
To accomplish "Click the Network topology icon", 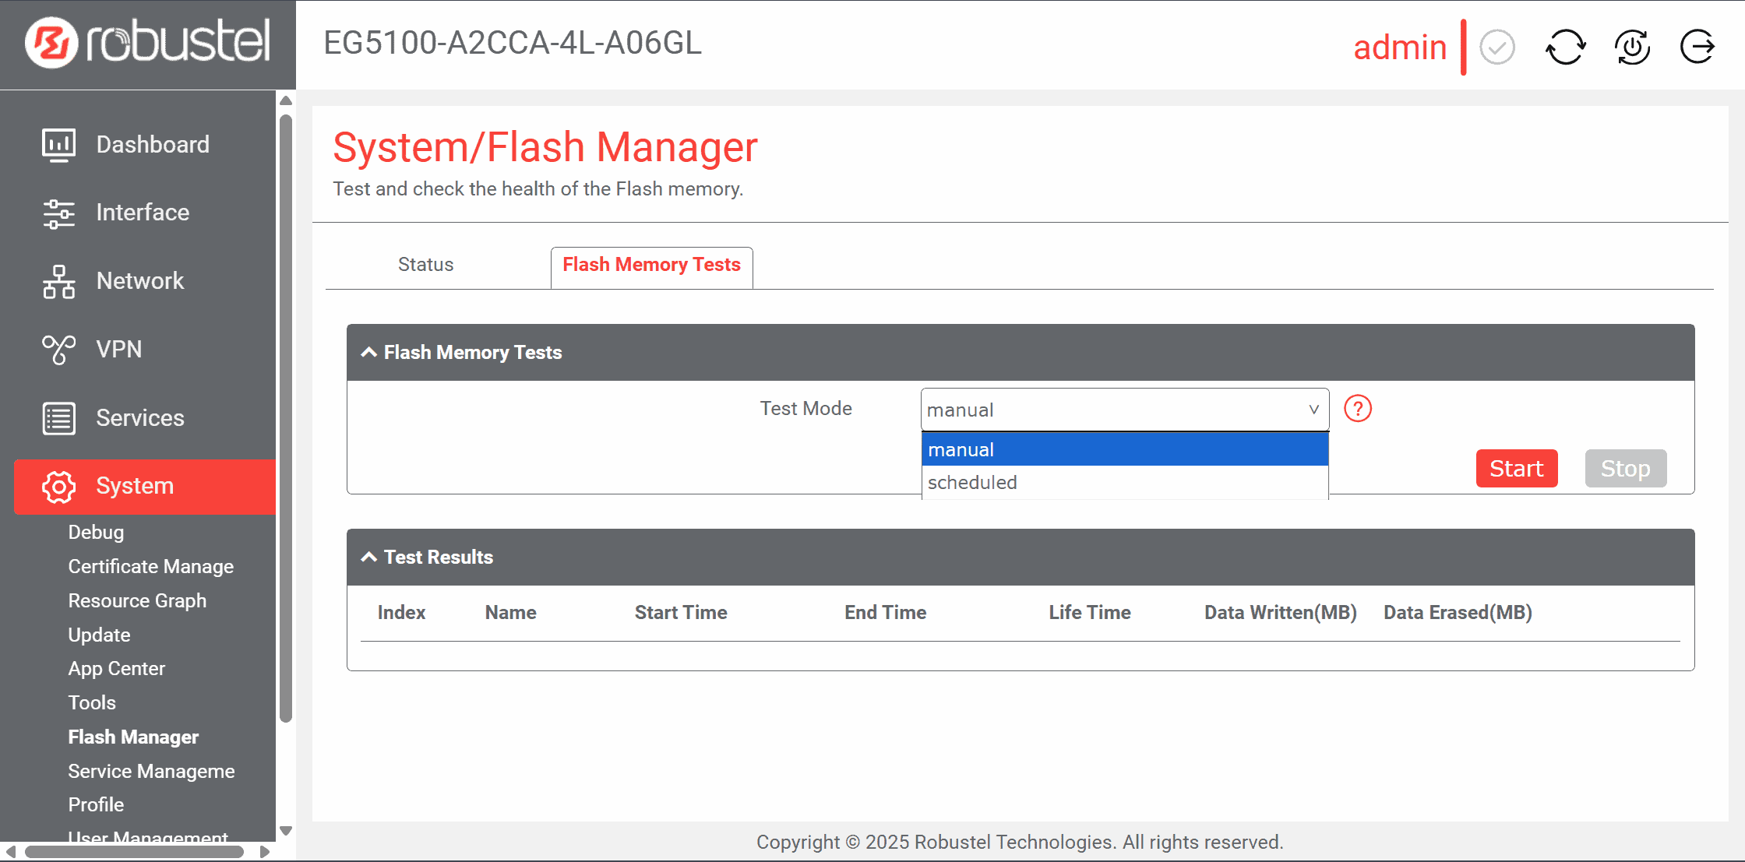I will pos(59,281).
